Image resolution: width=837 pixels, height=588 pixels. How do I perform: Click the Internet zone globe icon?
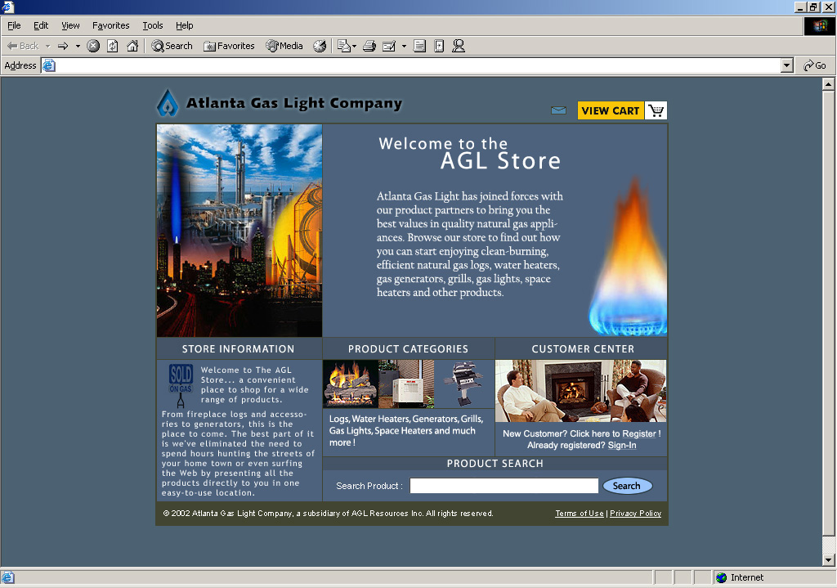pyautogui.click(x=721, y=577)
